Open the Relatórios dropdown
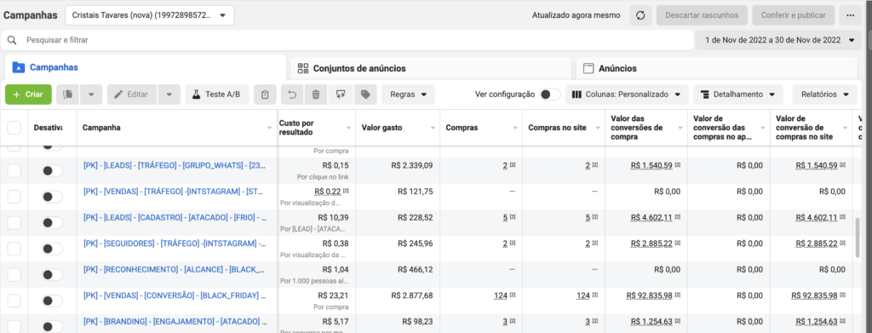872x333 pixels. [825, 95]
